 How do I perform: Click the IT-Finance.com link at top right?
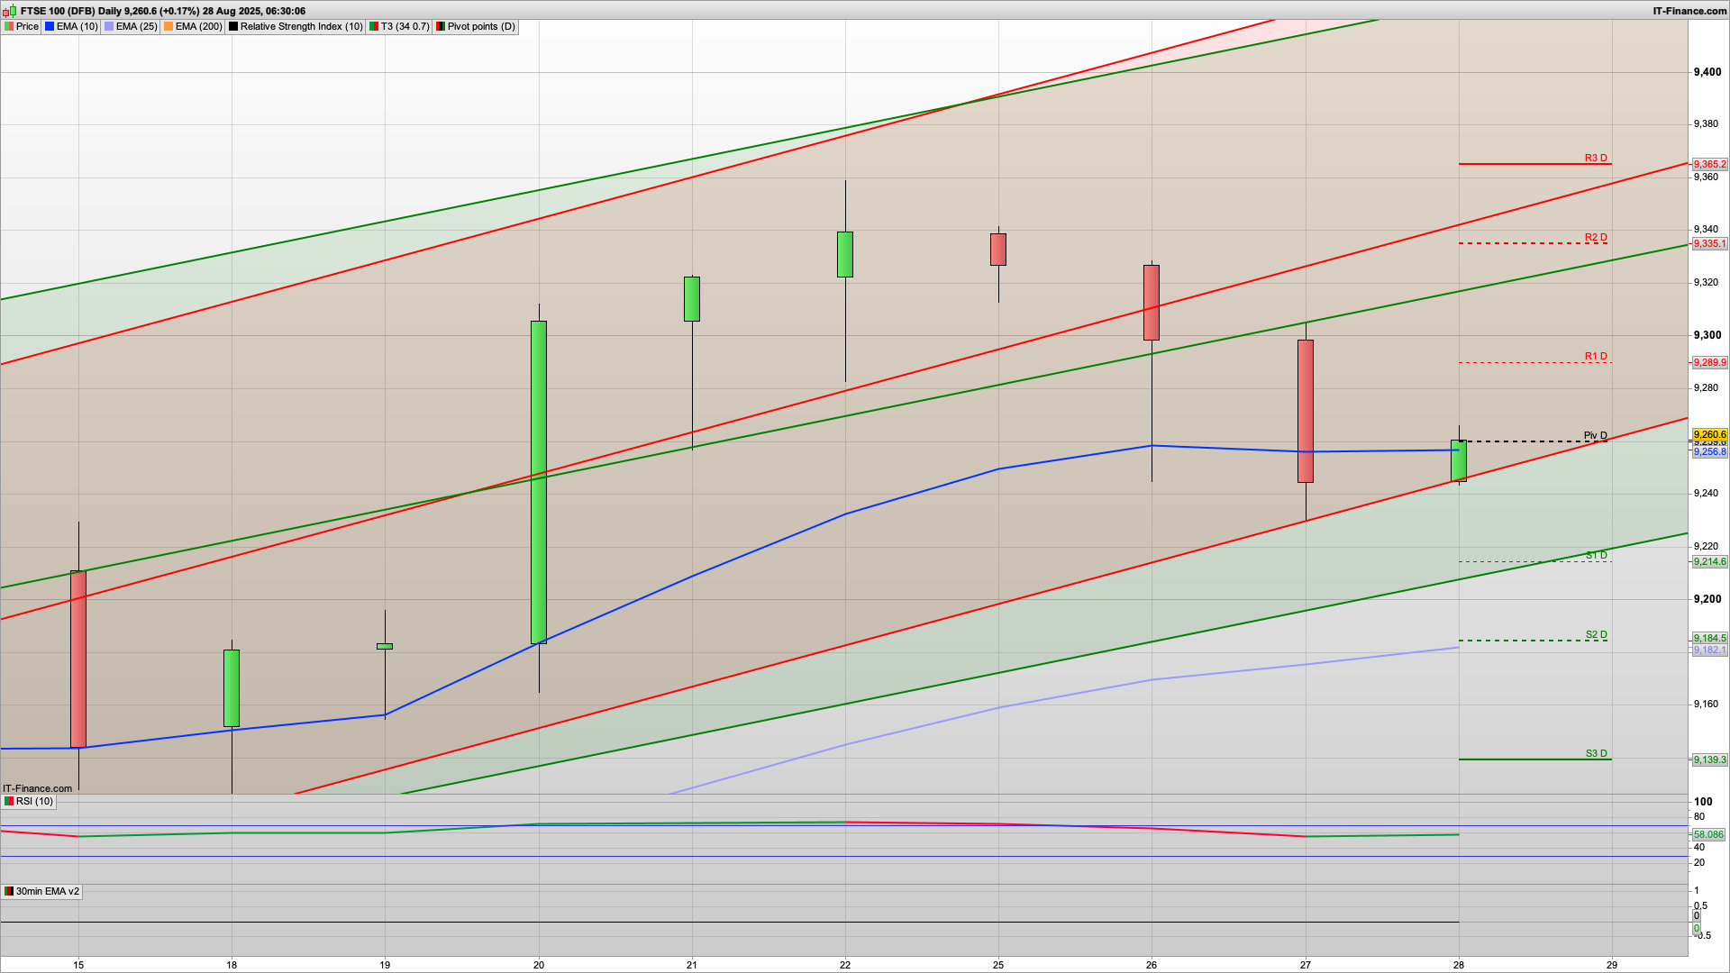point(1689,11)
